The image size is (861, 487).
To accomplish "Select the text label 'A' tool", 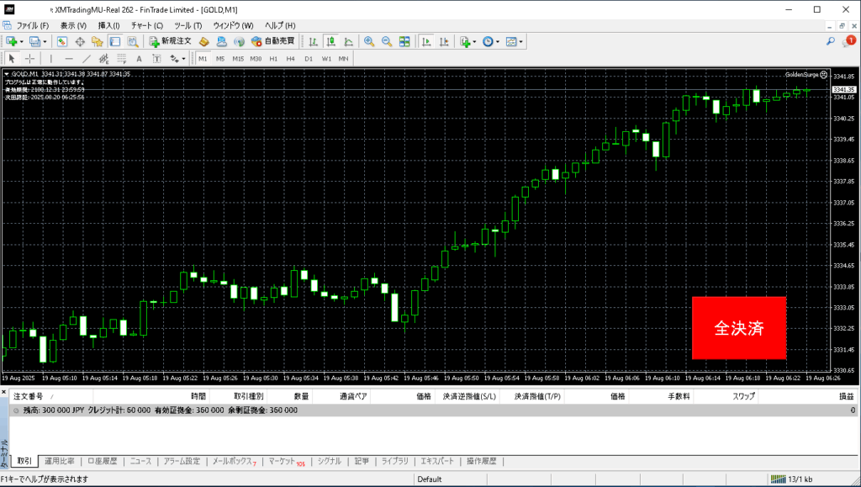I will (138, 59).
